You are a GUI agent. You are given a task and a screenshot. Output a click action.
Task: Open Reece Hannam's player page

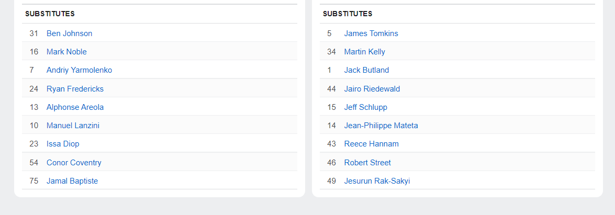point(371,144)
